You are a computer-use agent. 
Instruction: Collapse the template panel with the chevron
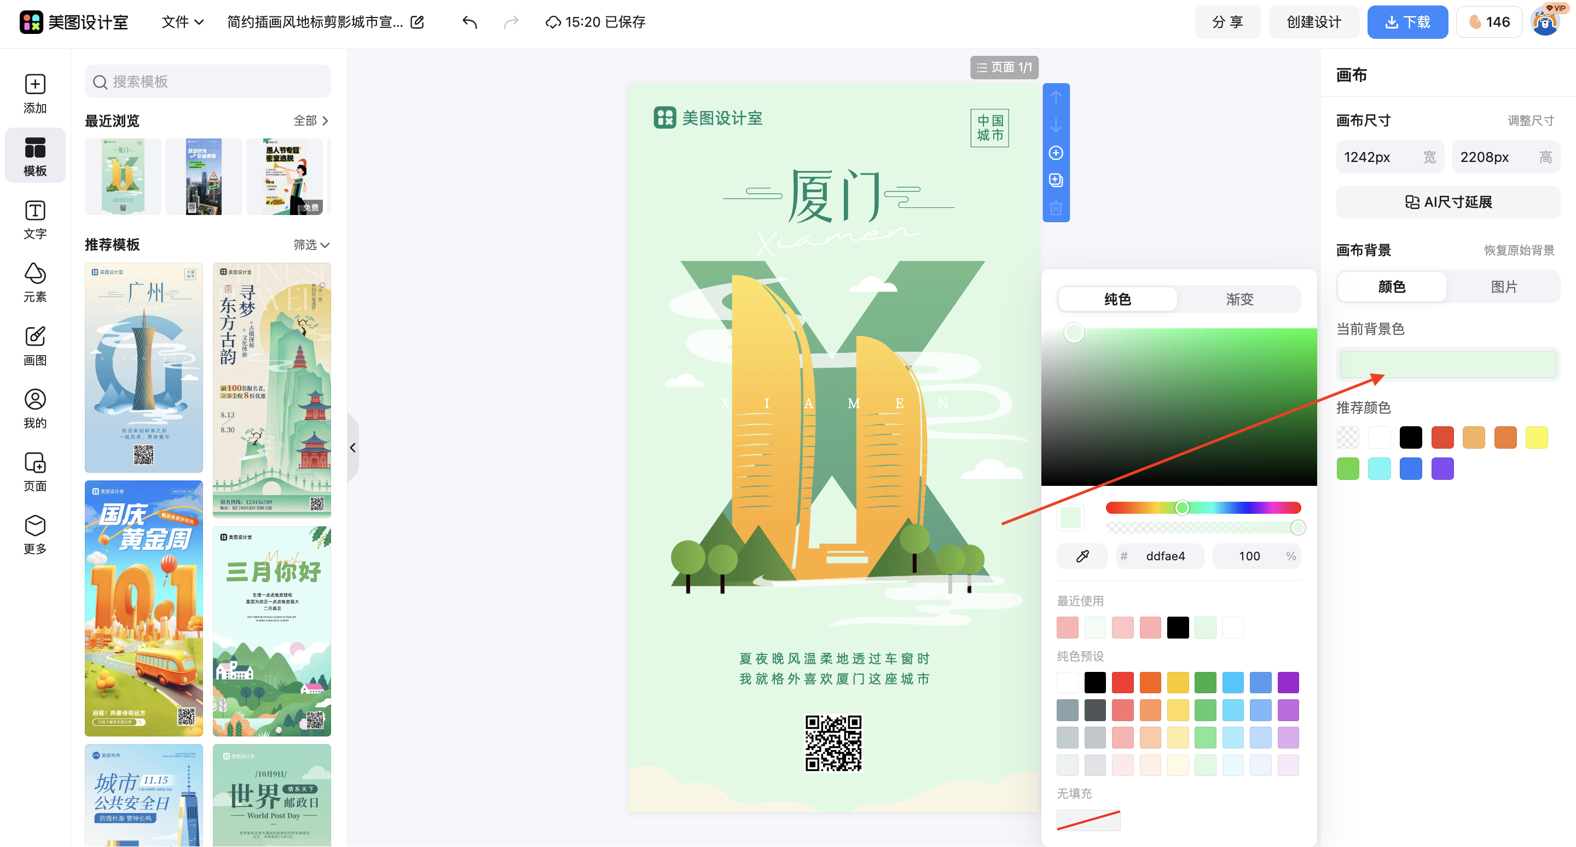(354, 447)
